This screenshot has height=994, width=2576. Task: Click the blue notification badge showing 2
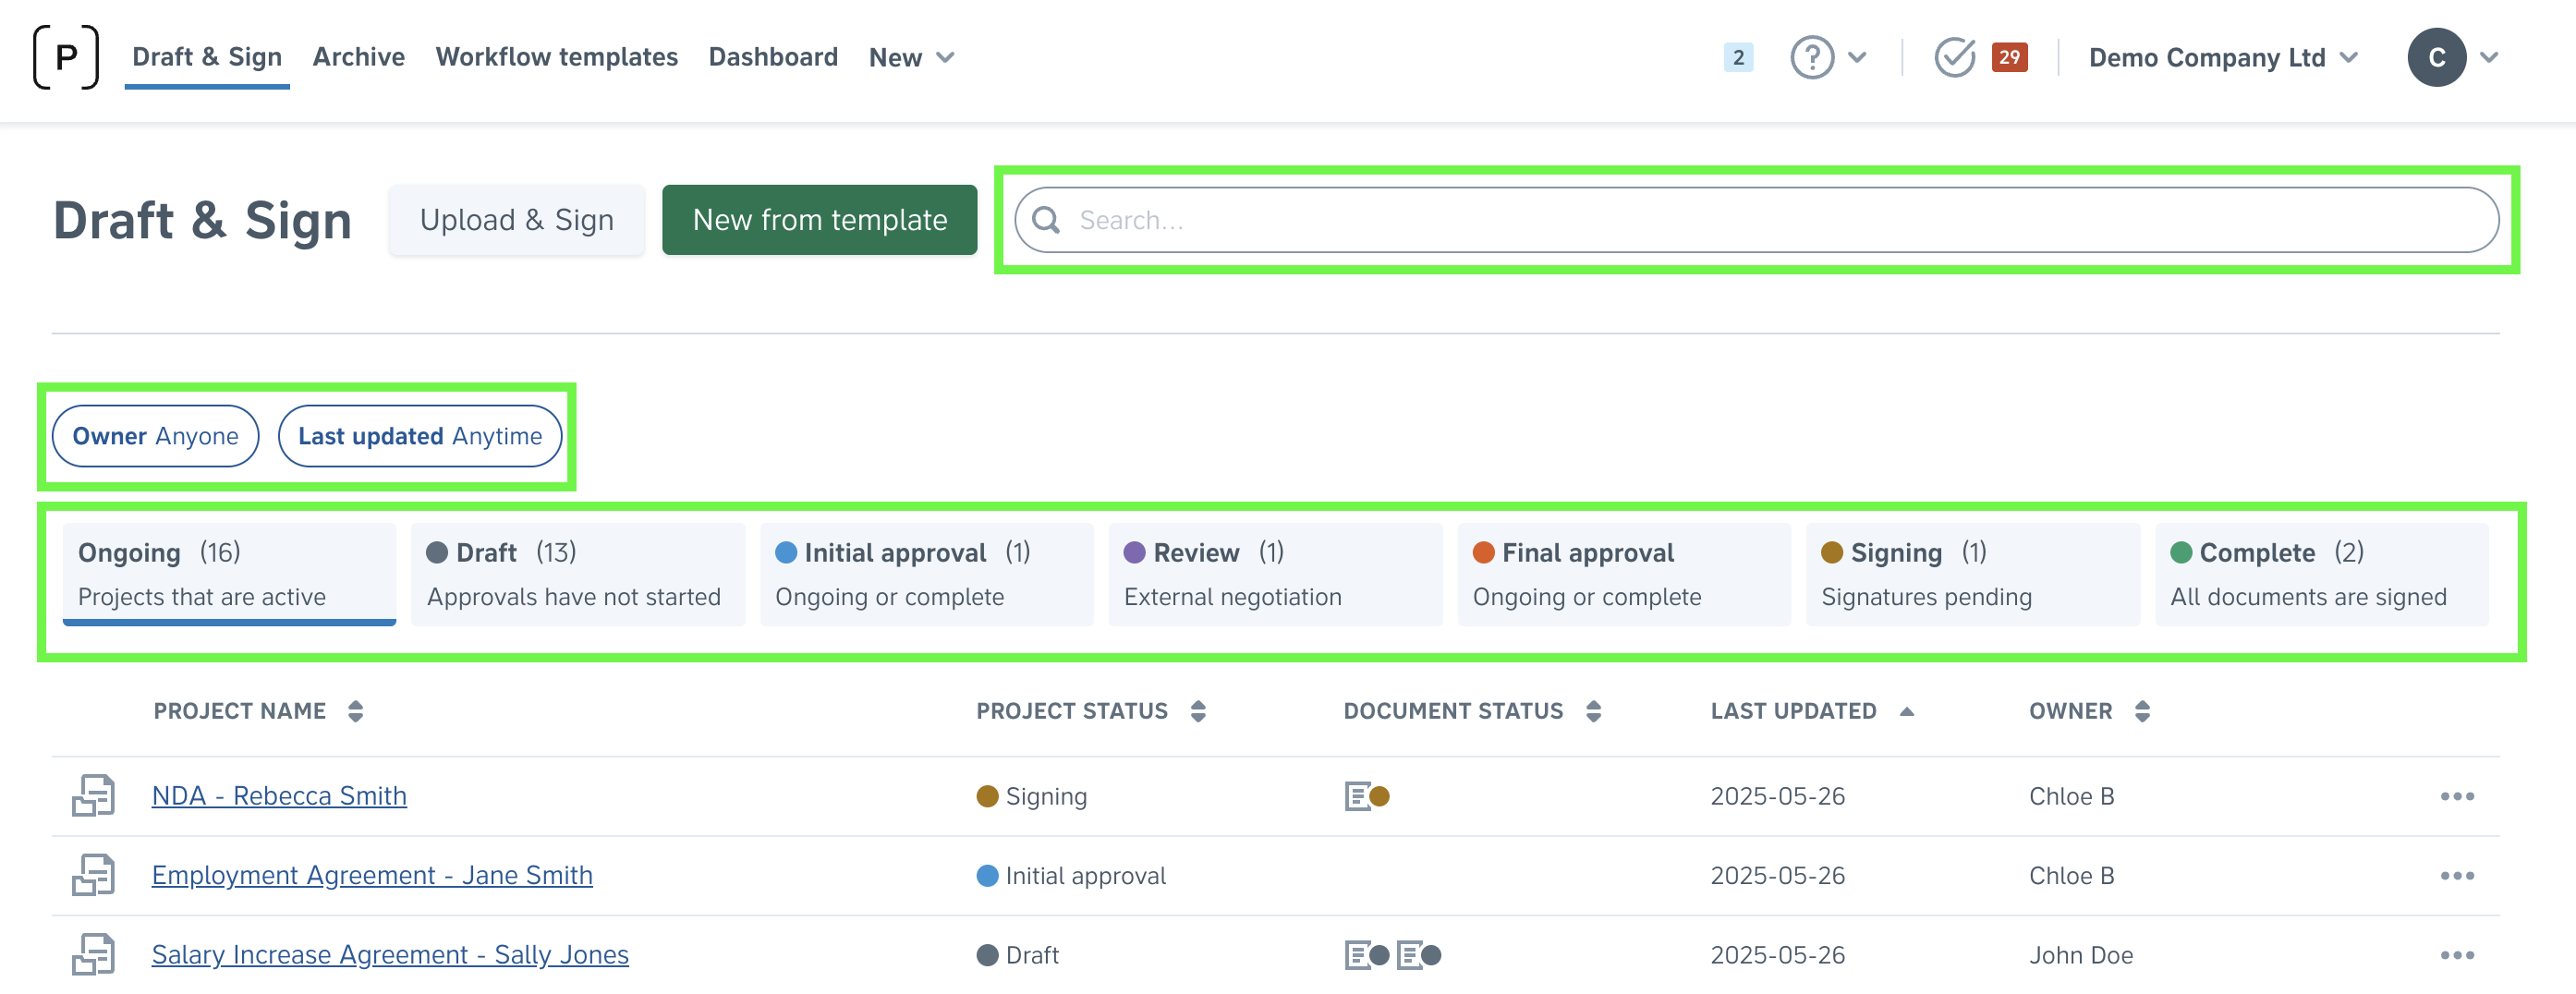1738,57
